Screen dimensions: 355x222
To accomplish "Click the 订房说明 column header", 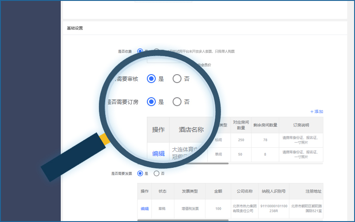I will (x=301, y=125).
